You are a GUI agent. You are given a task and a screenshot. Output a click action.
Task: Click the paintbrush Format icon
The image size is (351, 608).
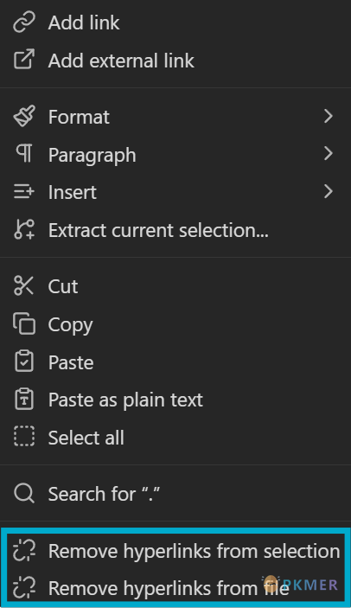24,116
